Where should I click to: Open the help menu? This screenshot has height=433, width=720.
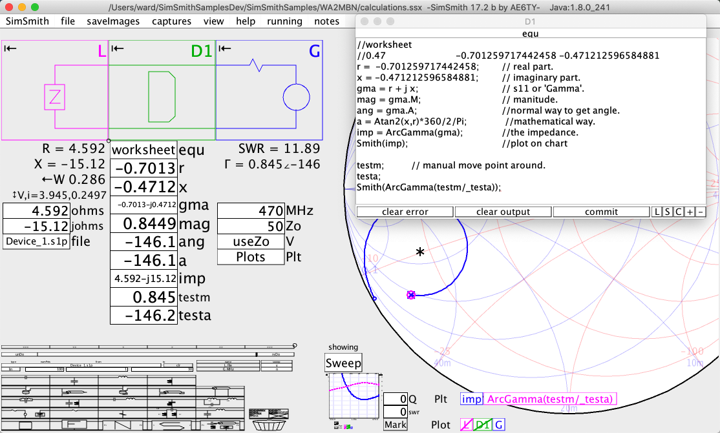[x=246, y=21]
